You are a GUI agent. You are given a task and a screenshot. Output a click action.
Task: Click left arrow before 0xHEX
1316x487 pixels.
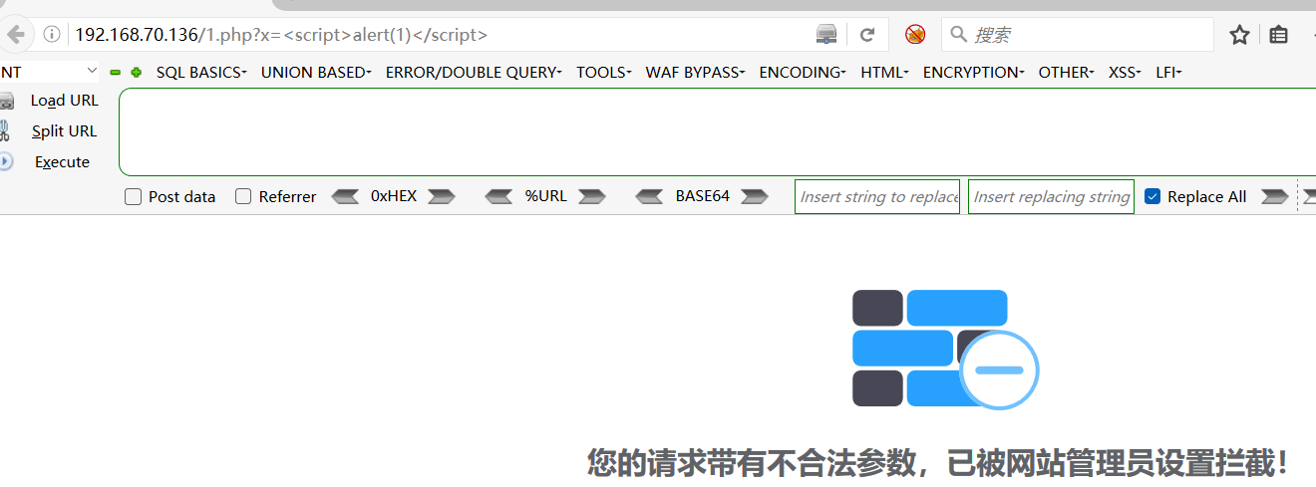345,196
